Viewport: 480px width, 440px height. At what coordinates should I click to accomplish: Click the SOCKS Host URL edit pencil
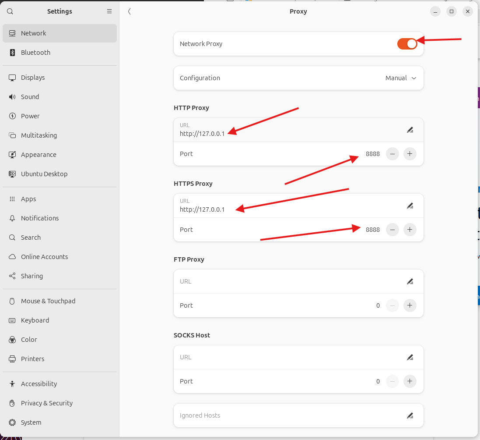pos(410,357)
